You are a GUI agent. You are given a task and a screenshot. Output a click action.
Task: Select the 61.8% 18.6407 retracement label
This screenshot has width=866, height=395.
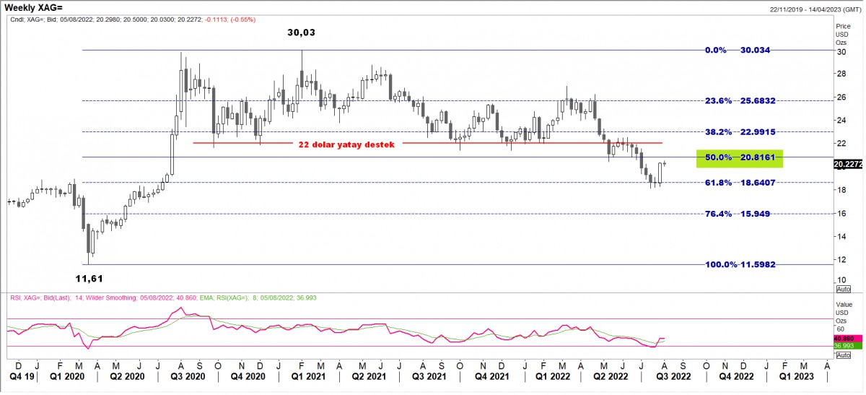point(740,183)
